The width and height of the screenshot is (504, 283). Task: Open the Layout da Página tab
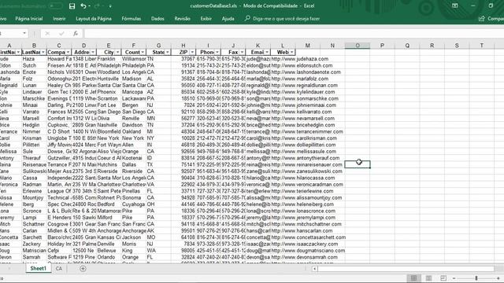pos(94,19)
